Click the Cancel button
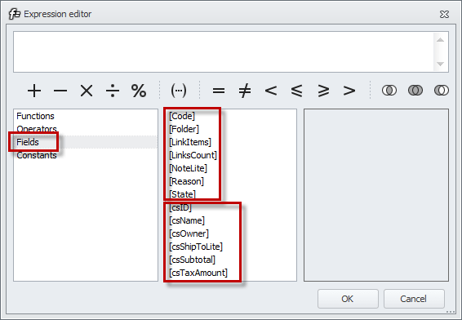This screenshot has width=462, height=320. click(414, 299)
